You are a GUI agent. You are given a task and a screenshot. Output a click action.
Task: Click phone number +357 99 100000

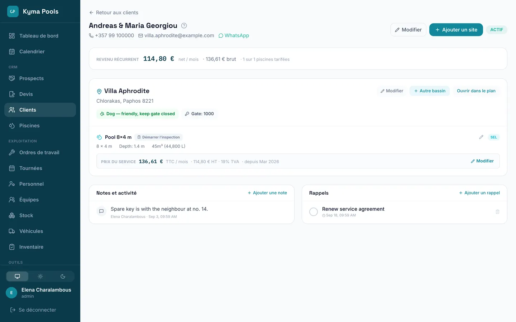coord(111,35)
